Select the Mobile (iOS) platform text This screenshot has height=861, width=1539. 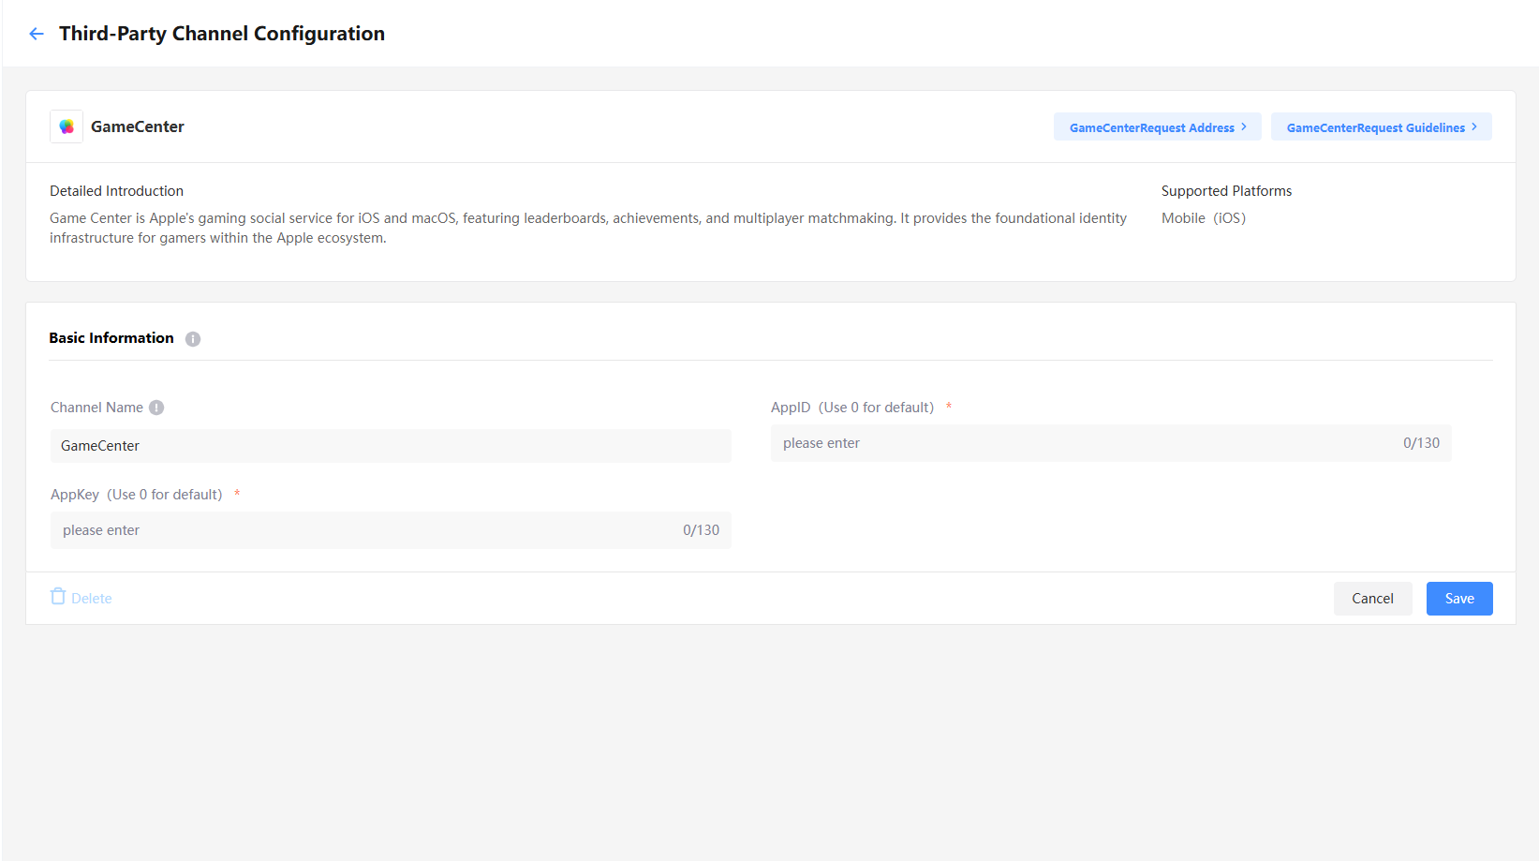(x=1204, y=218)
